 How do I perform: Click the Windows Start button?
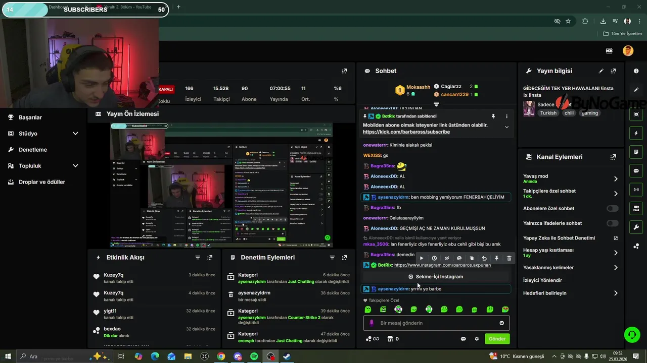pos(8,356)
